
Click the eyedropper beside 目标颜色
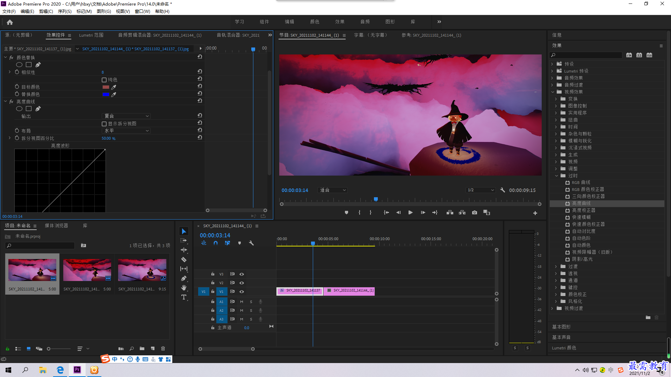114,87
